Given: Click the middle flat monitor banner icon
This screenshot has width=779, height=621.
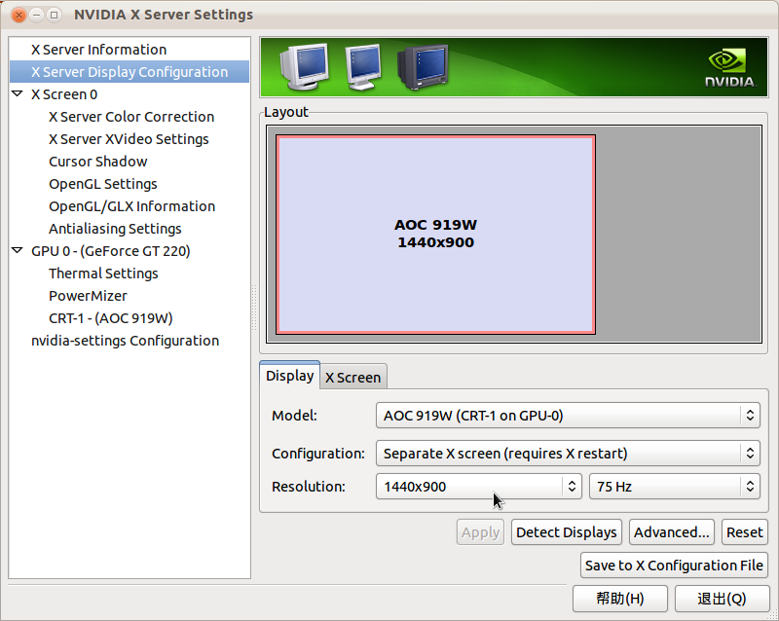Looking at the screenshot, I should [x=363, y=67].
